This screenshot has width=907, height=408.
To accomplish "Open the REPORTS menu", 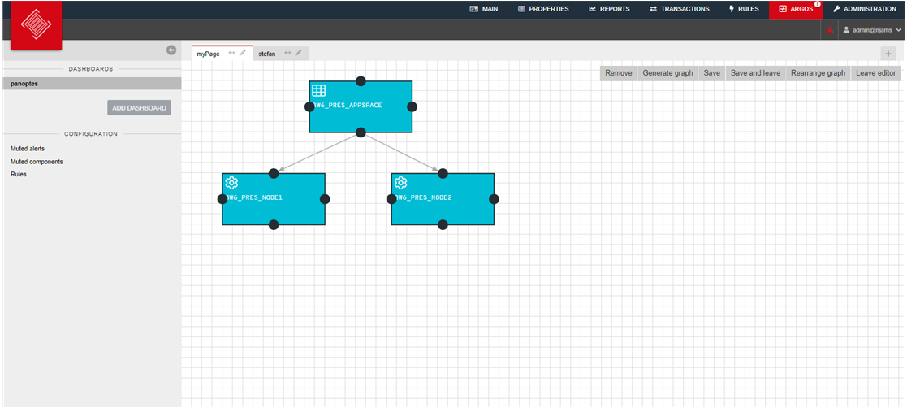I will pyautogui.click(x=609, y=9).
